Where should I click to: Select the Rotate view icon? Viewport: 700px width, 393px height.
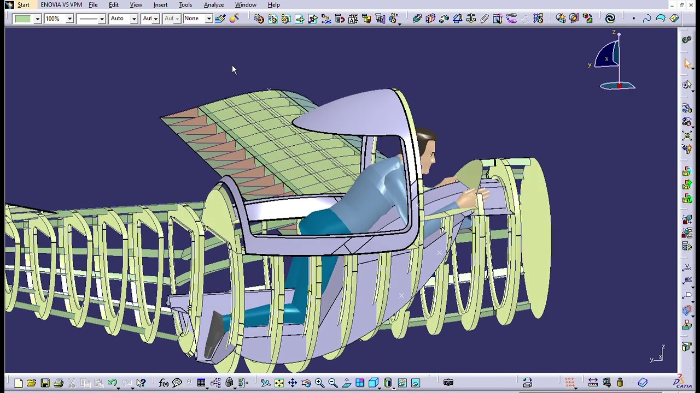click(x=306, y=383)
